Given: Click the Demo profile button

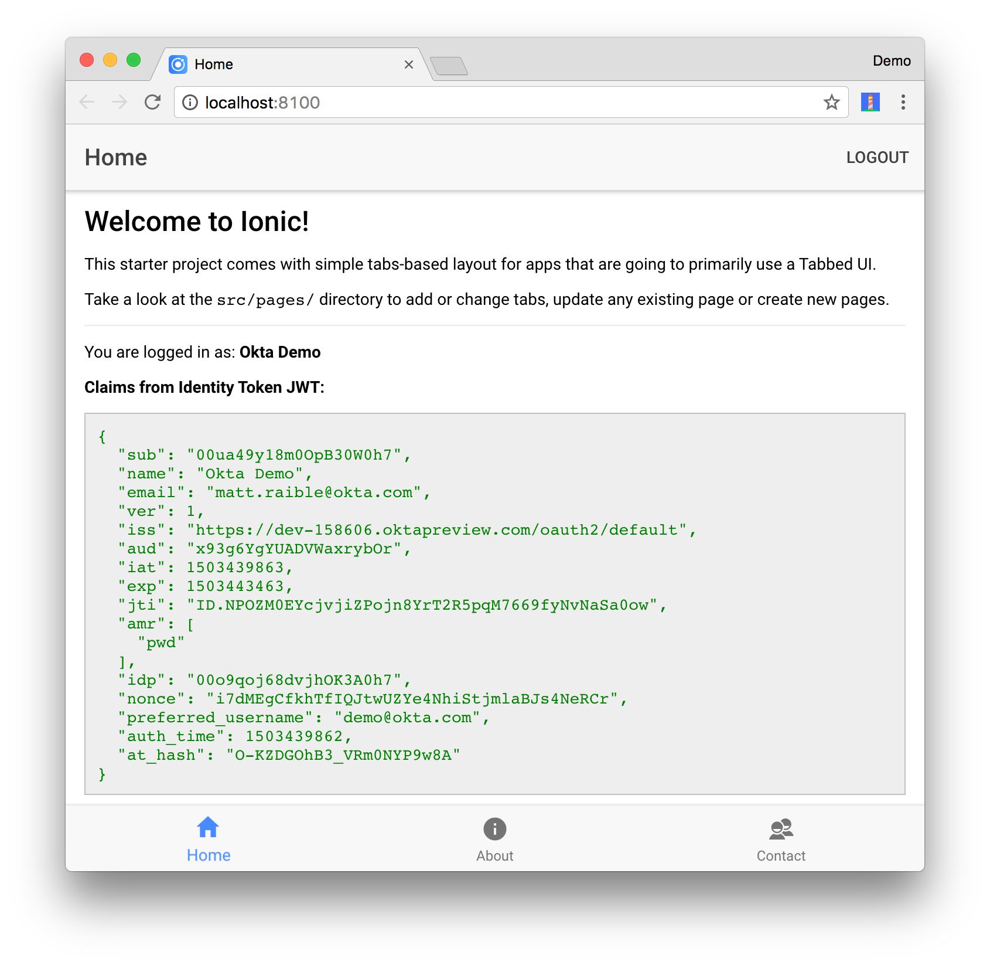Looking at the screenshot, I should (x=891, y=61).
